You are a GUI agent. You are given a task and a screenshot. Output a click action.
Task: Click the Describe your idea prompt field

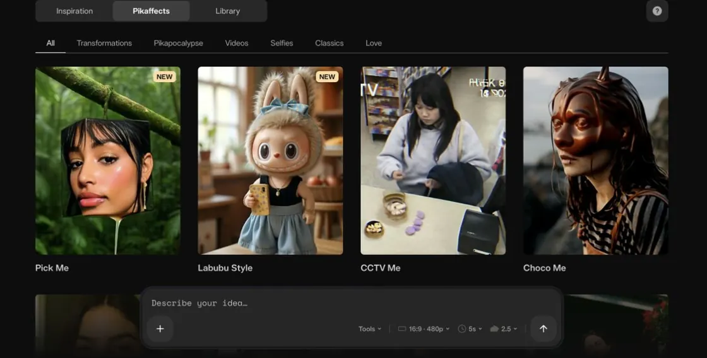point(352,303)
